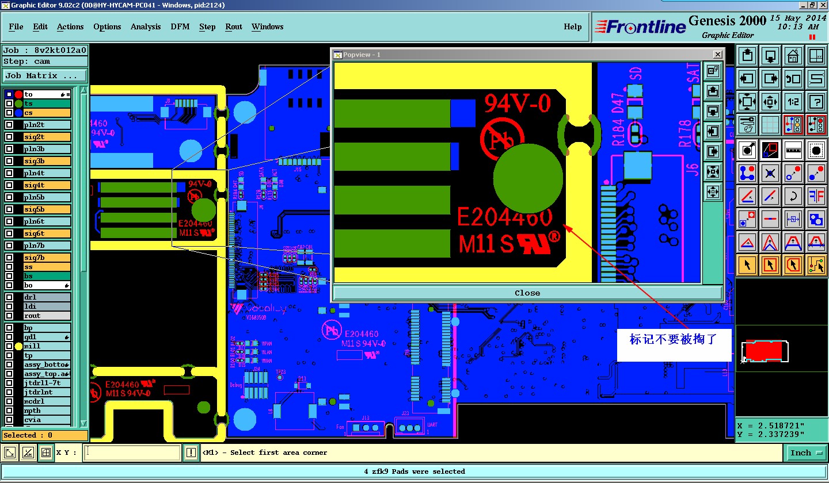The width and height of the screenshot is (829, 483).
Task: Enable the pln2t layer checkbox
Action: pos(9,125)
